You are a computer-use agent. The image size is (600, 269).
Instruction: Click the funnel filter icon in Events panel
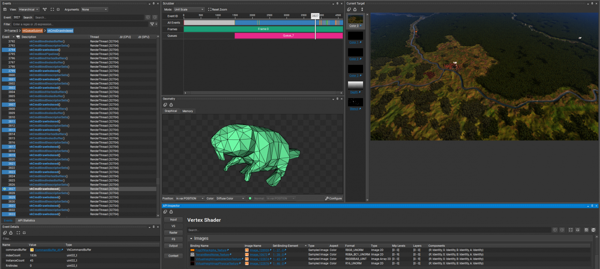(x=152, y=24)
